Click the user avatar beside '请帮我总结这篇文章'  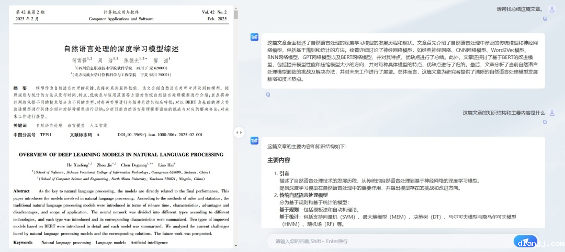[x=551, y=9]
